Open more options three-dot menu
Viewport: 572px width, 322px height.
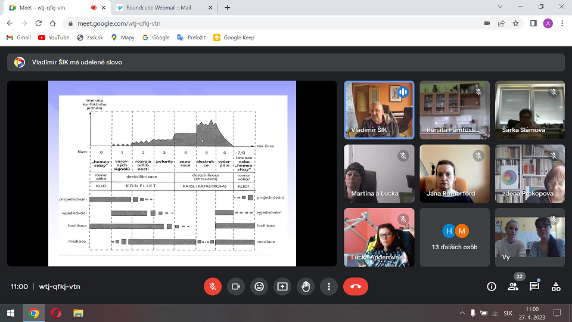click(329, 286)
